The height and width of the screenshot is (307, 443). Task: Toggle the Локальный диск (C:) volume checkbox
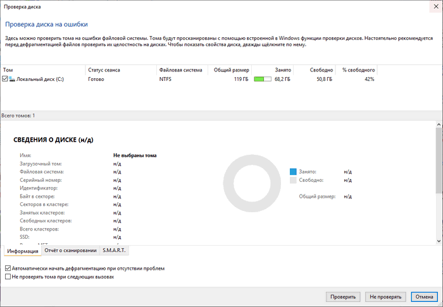[5, 80]
